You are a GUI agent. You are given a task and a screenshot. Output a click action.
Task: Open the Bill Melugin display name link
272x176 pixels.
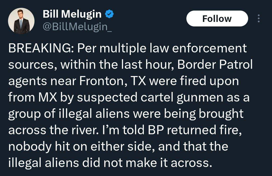[72, 14]
